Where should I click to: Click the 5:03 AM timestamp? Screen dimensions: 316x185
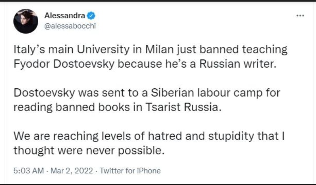(29, 171)
